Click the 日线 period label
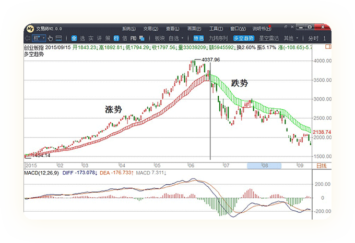355x243 pixels. [322, 165]
